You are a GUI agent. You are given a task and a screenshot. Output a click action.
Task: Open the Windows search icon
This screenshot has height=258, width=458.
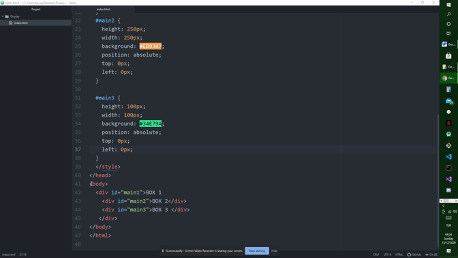point(448,14)
